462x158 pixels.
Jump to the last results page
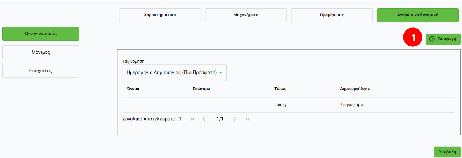pos(247,119)
